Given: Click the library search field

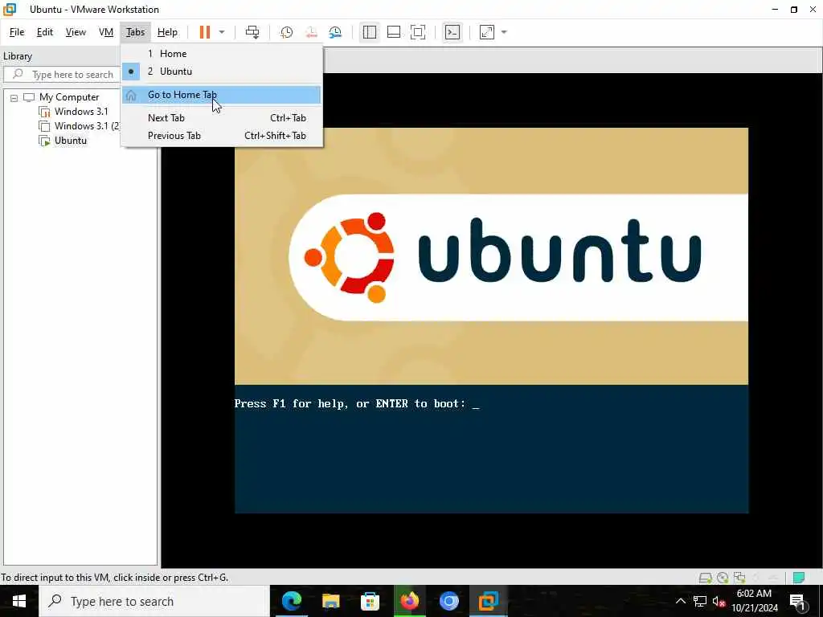Looking at the screenshot, I should [62, 75].
